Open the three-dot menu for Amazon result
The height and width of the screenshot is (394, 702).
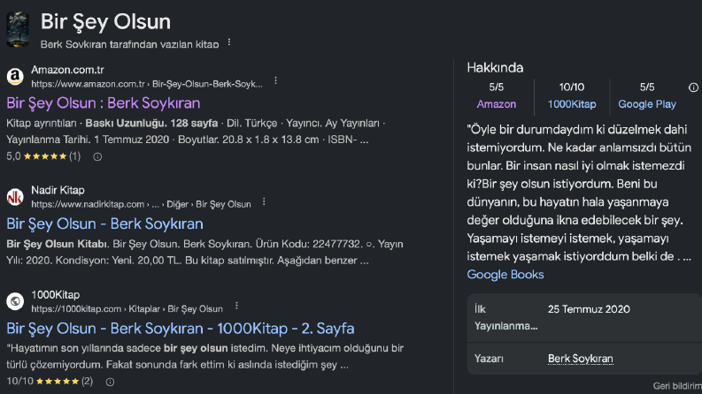pos(276,80)
